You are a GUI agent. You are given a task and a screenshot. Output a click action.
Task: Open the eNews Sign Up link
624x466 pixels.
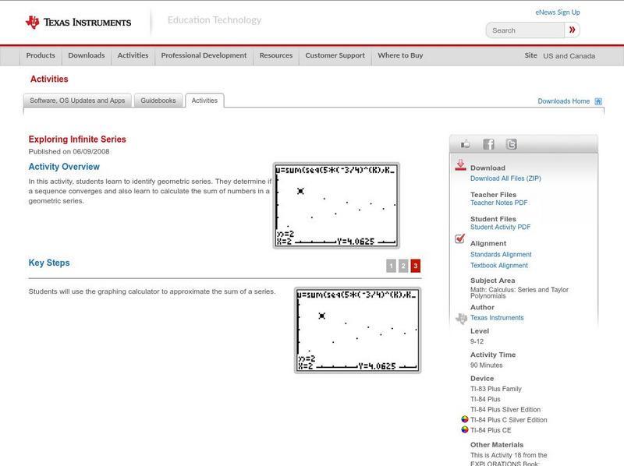[x=558, y=12]
